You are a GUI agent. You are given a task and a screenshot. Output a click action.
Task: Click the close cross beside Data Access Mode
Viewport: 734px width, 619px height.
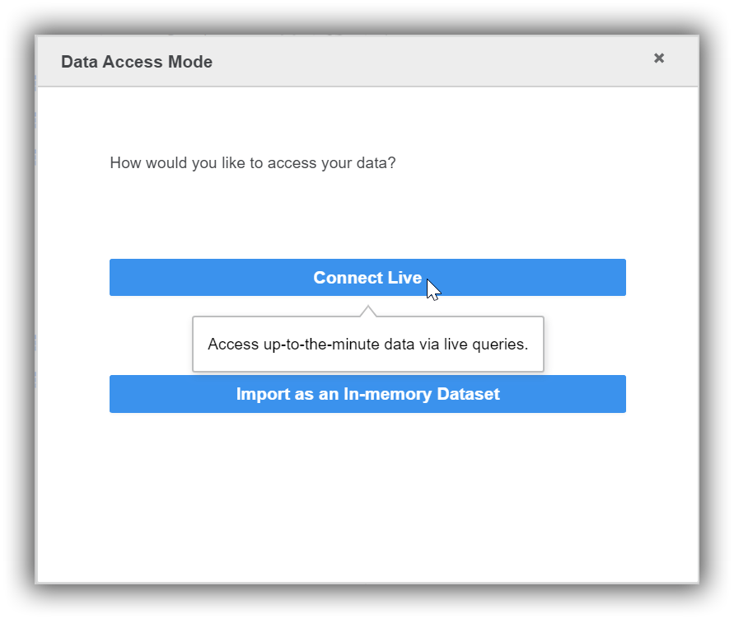pos(659,58)
